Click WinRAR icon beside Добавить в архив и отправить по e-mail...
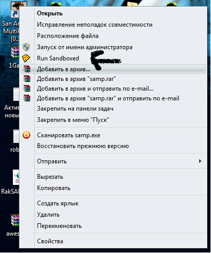The width and height of the screenshot is (211, 253). coord(27,89)
